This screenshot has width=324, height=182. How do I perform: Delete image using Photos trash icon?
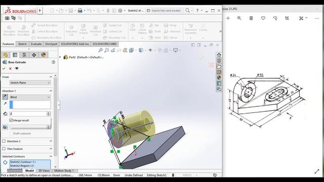[x=251, y=18]
